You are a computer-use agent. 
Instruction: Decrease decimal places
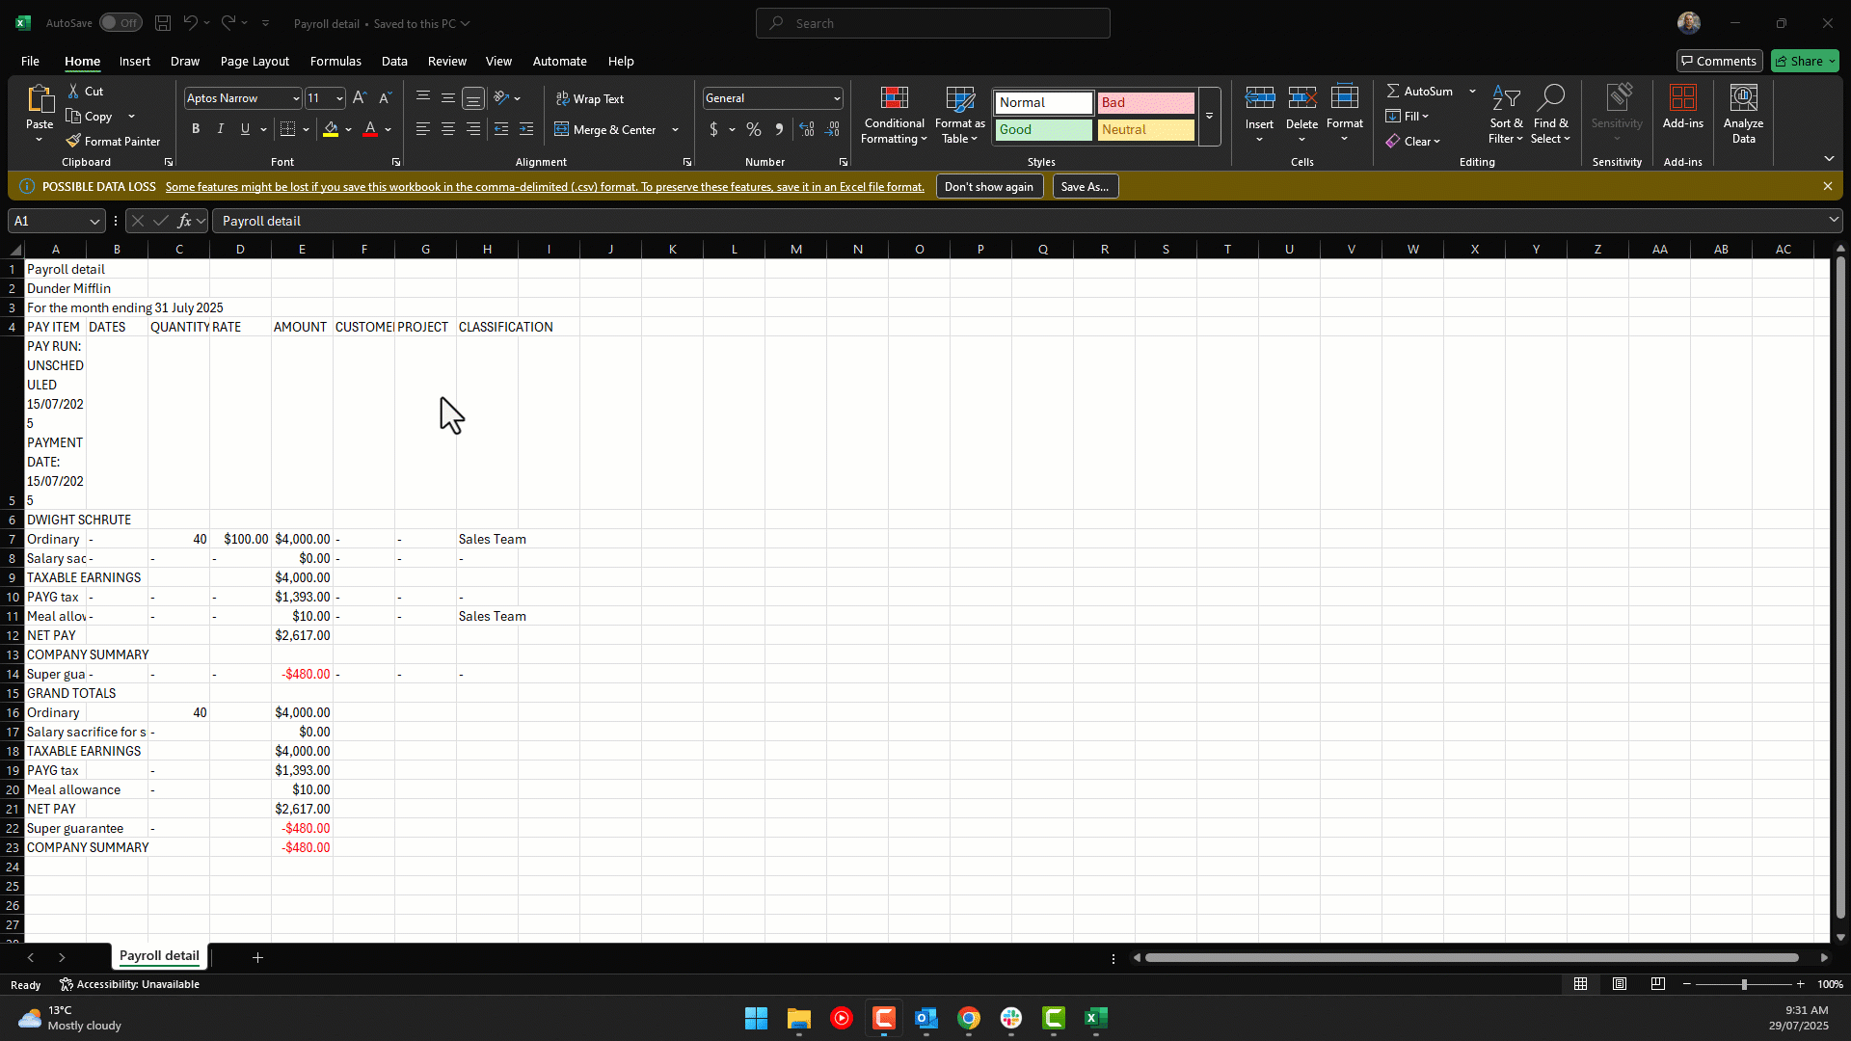point(833,129)
